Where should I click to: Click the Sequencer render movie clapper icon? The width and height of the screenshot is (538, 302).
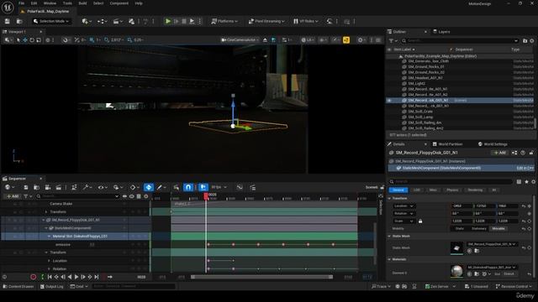coord(59,187)
